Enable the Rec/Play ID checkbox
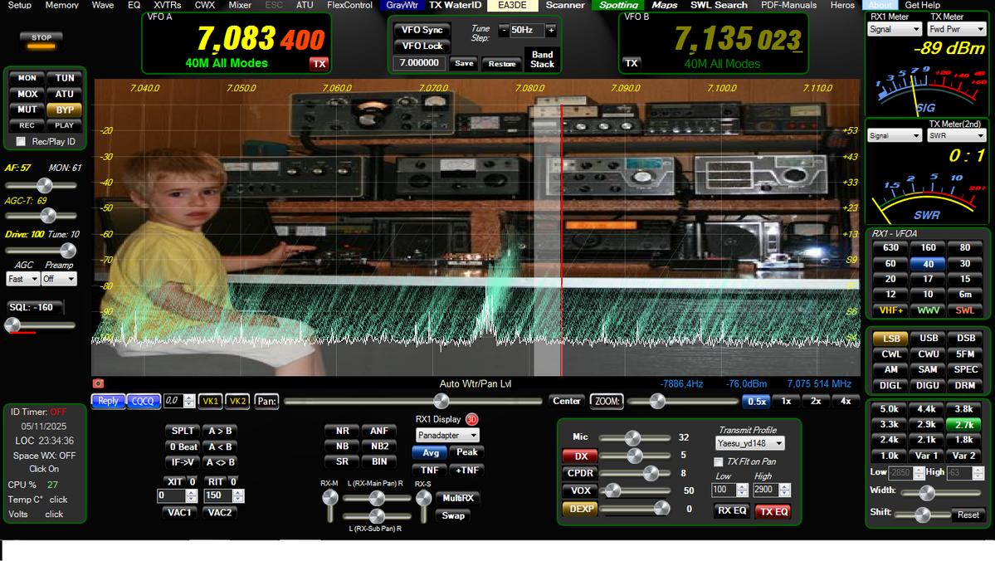 21,142
